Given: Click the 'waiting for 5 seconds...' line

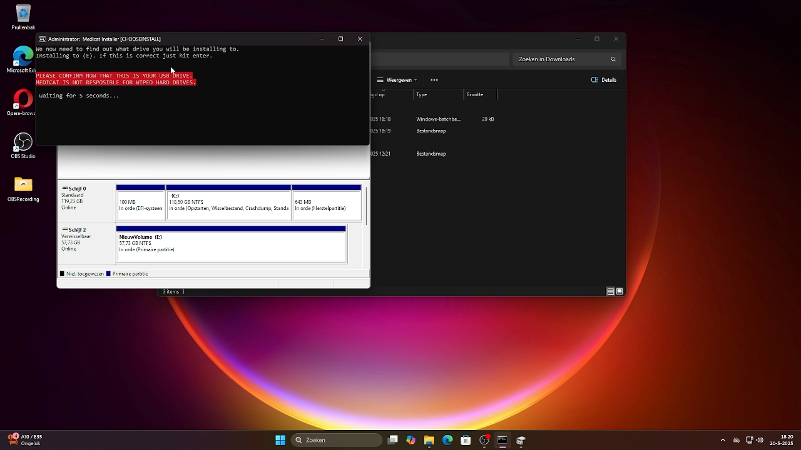Looking at the screenshot, I should coord(79,96).
